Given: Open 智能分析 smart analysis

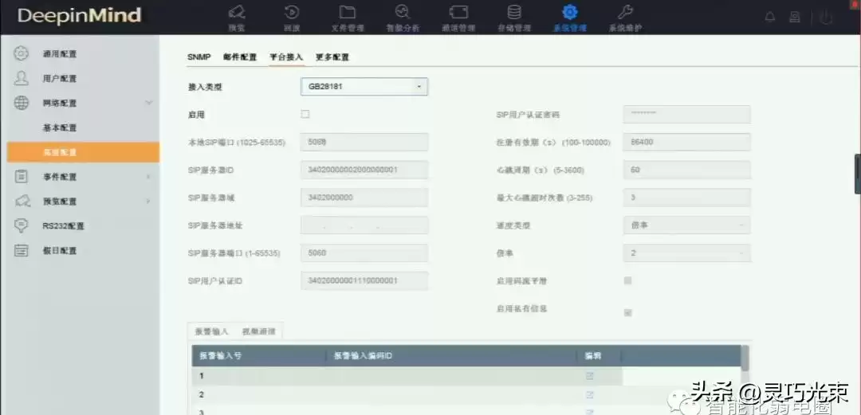Looking at the screenshot, I should tap(403, 18).
